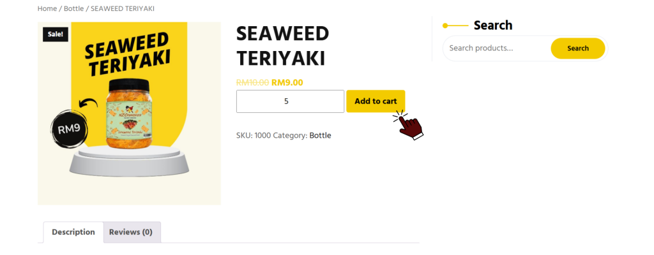Open the Bottle breadcrumb link

coord(73,9)
